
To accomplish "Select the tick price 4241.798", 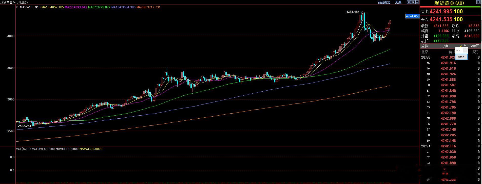I will click(448, 102).
